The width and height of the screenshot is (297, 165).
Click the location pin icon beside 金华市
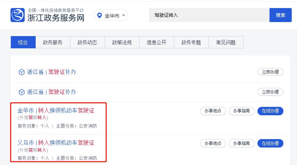pyautogui.click(x=99, y=15)
